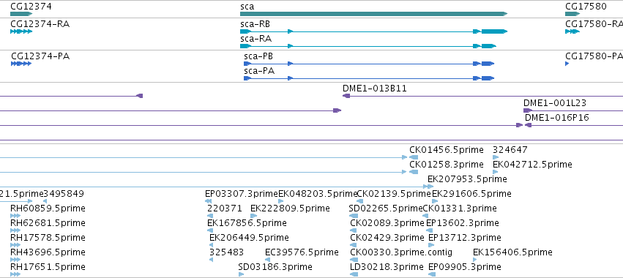The height and width of the screenshot is (278, 623).
Task: Select the DME1-001L23 clone label
Action: 555,103
